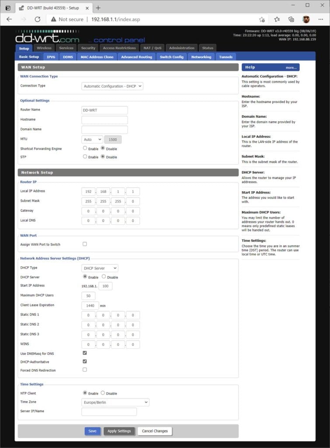Click the Setup main tab
The image size is (330, 448).
click(x=24, y=48)
